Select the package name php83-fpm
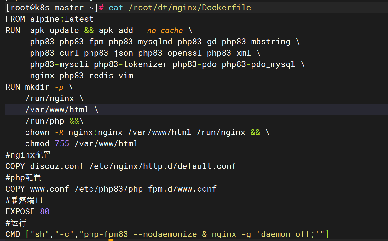The image size is (388, 241). click(x=82, y=42)
